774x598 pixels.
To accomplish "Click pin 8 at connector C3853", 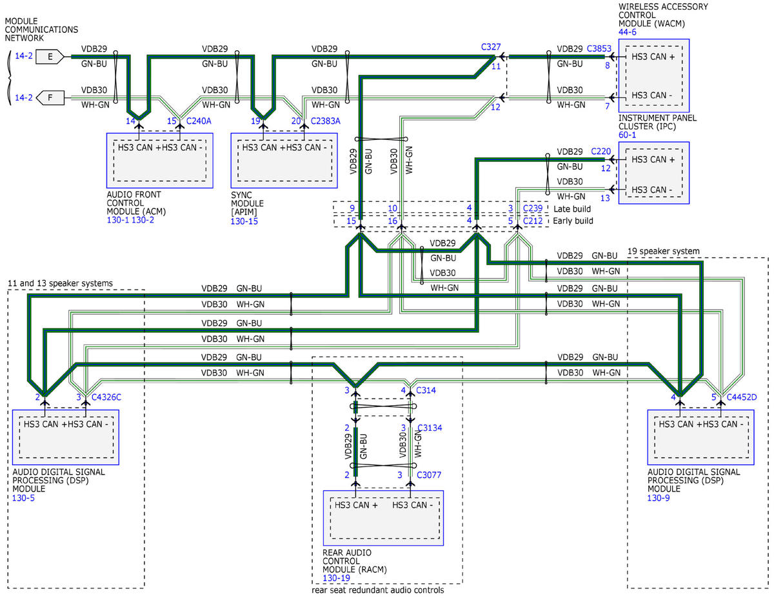I will point(607,66).
